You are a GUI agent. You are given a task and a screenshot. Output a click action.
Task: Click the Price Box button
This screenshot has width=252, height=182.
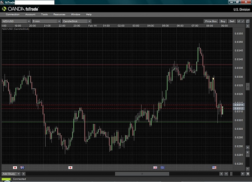point(211,21)
